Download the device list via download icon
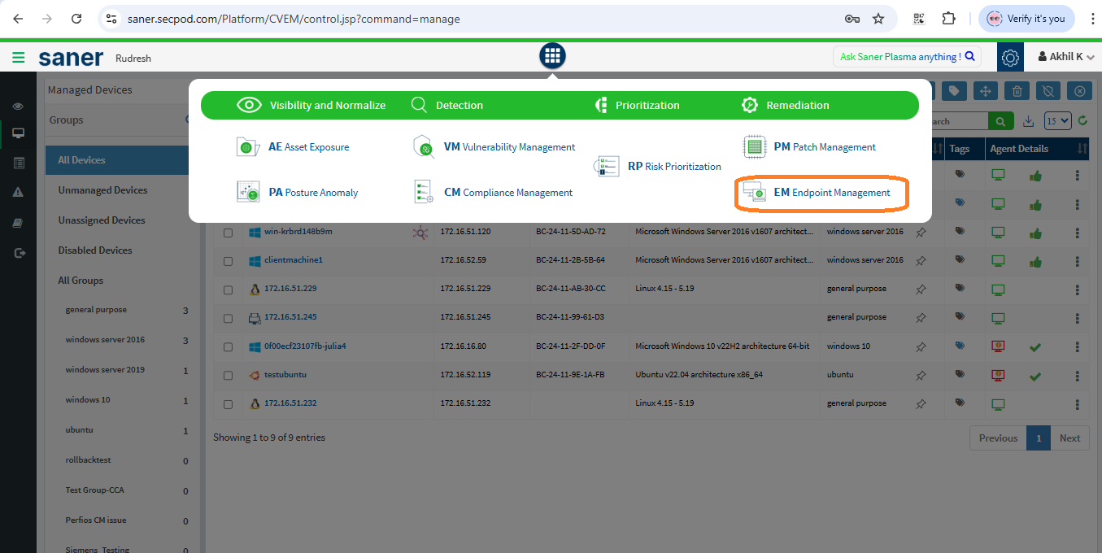 pos(1029,121)
